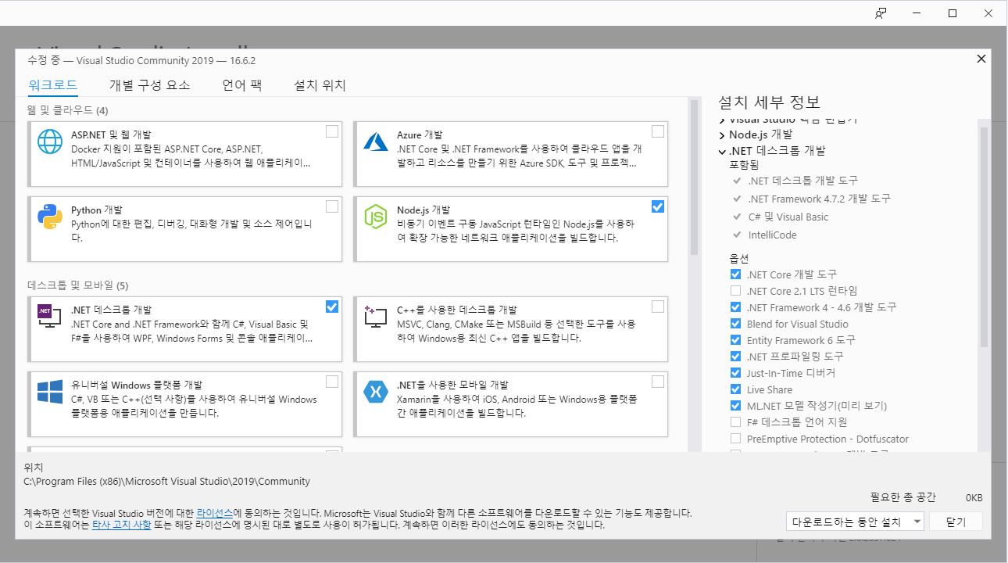Click the ASP.NET globe workload icon
The image size is (1008, 563).
click(50, 142)
